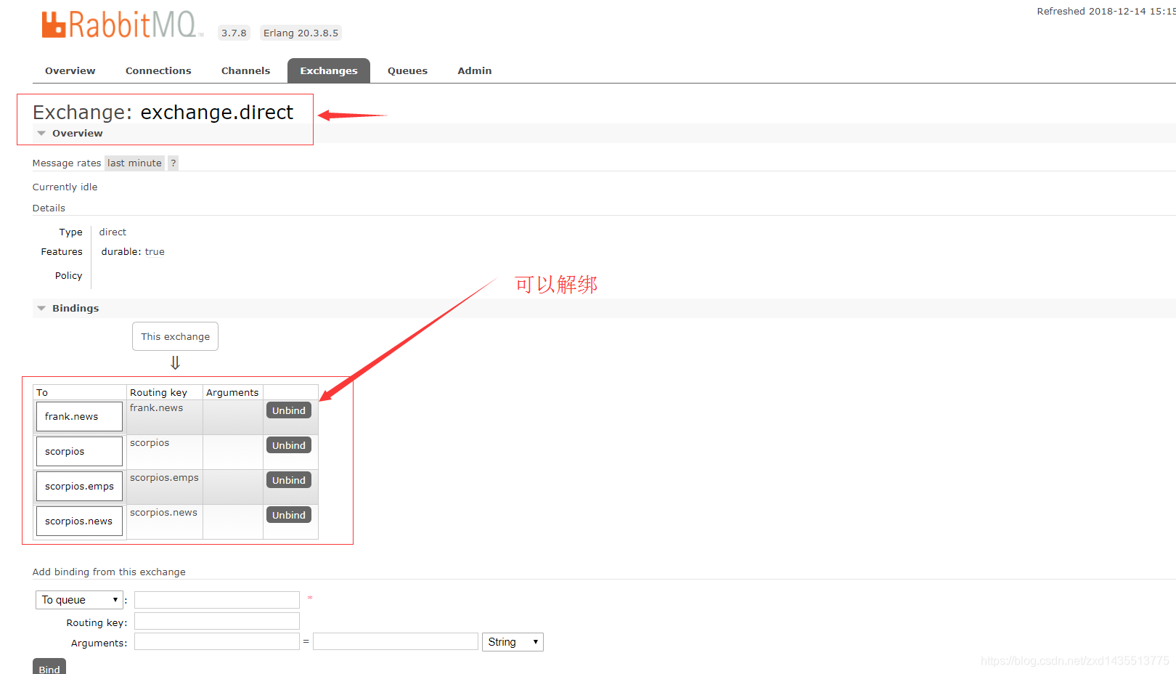
Task: Collapse the Overview section triangle
Action: tap(41, 134)
